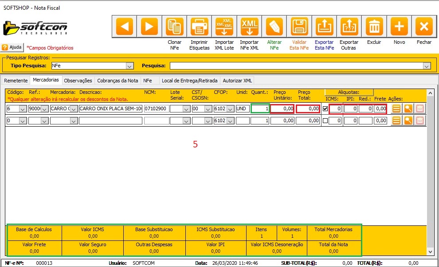Check the ICMS checkbox in second row
439x267 pixels.
tap(325, 120)
